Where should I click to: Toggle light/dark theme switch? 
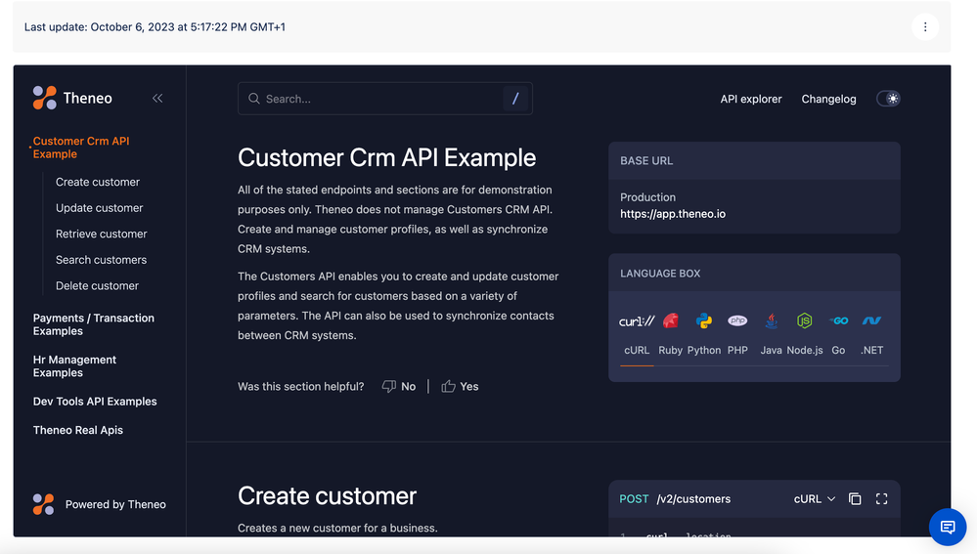(x=888, y=99)
